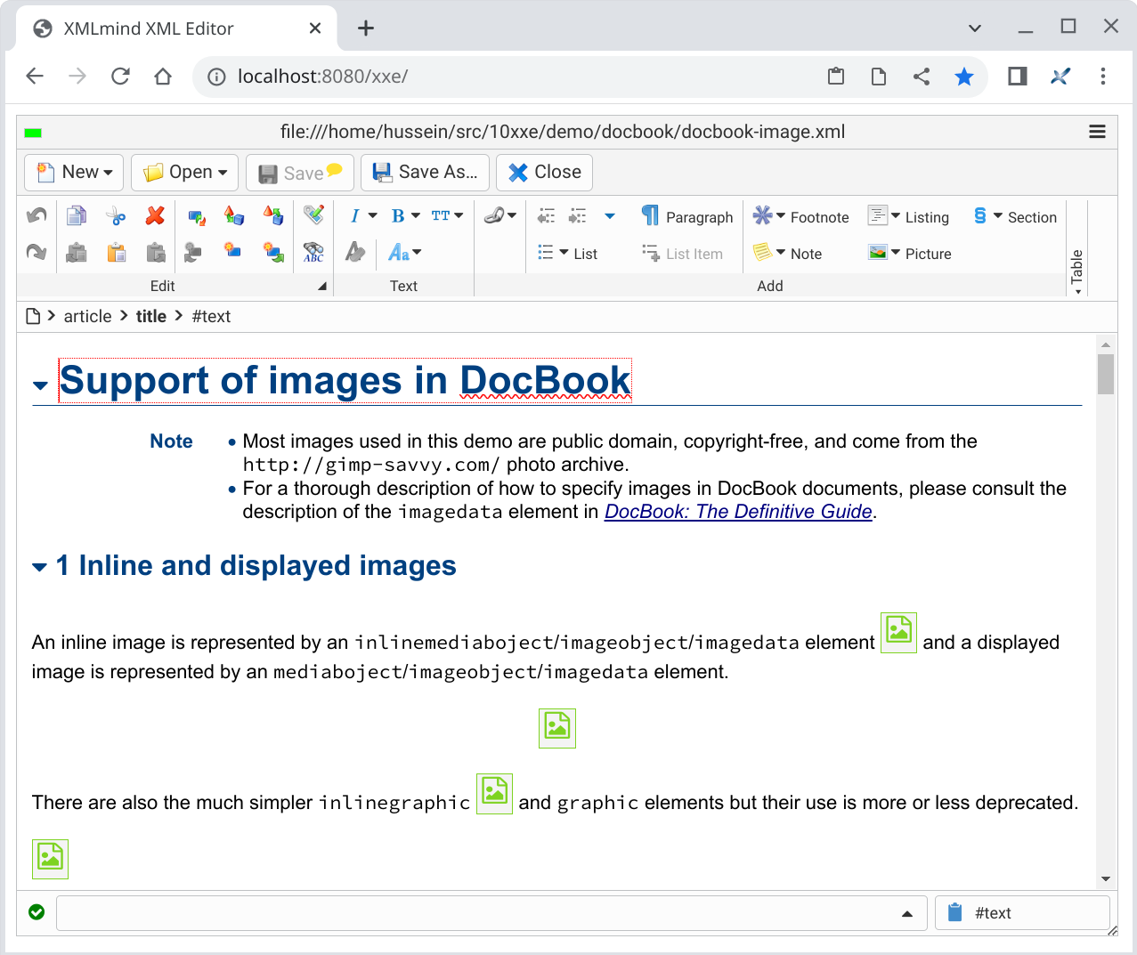Click the document vertical scrollbar thumb
1137x955 pixels.
(x=1106, y=374)
